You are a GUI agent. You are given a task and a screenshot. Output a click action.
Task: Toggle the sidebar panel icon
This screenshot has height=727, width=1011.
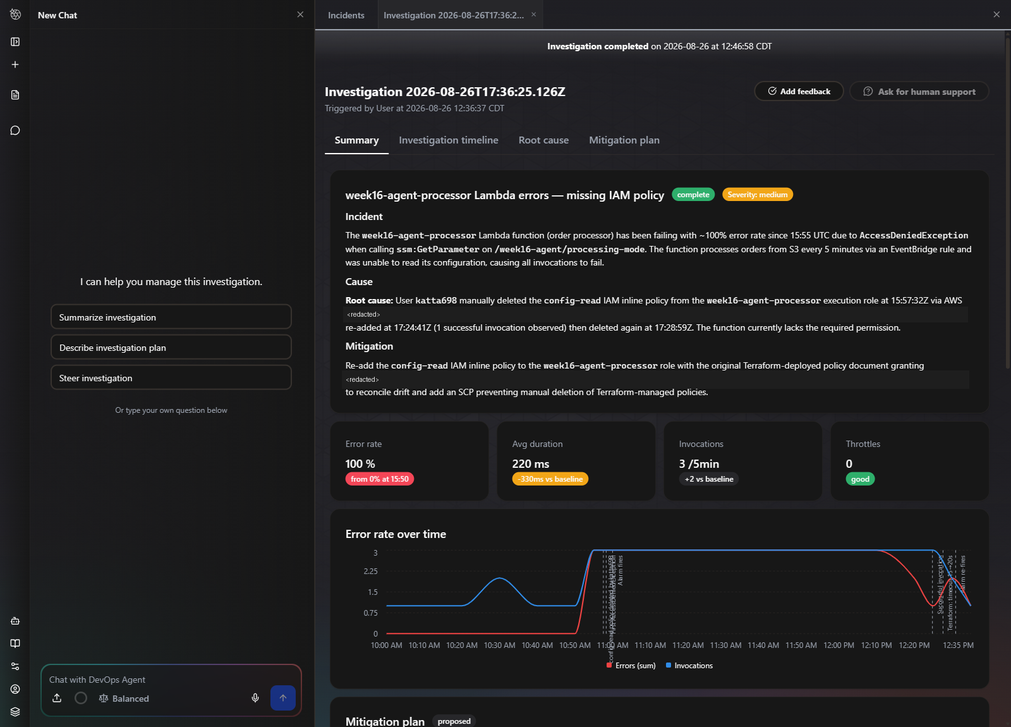coord(15,42)
